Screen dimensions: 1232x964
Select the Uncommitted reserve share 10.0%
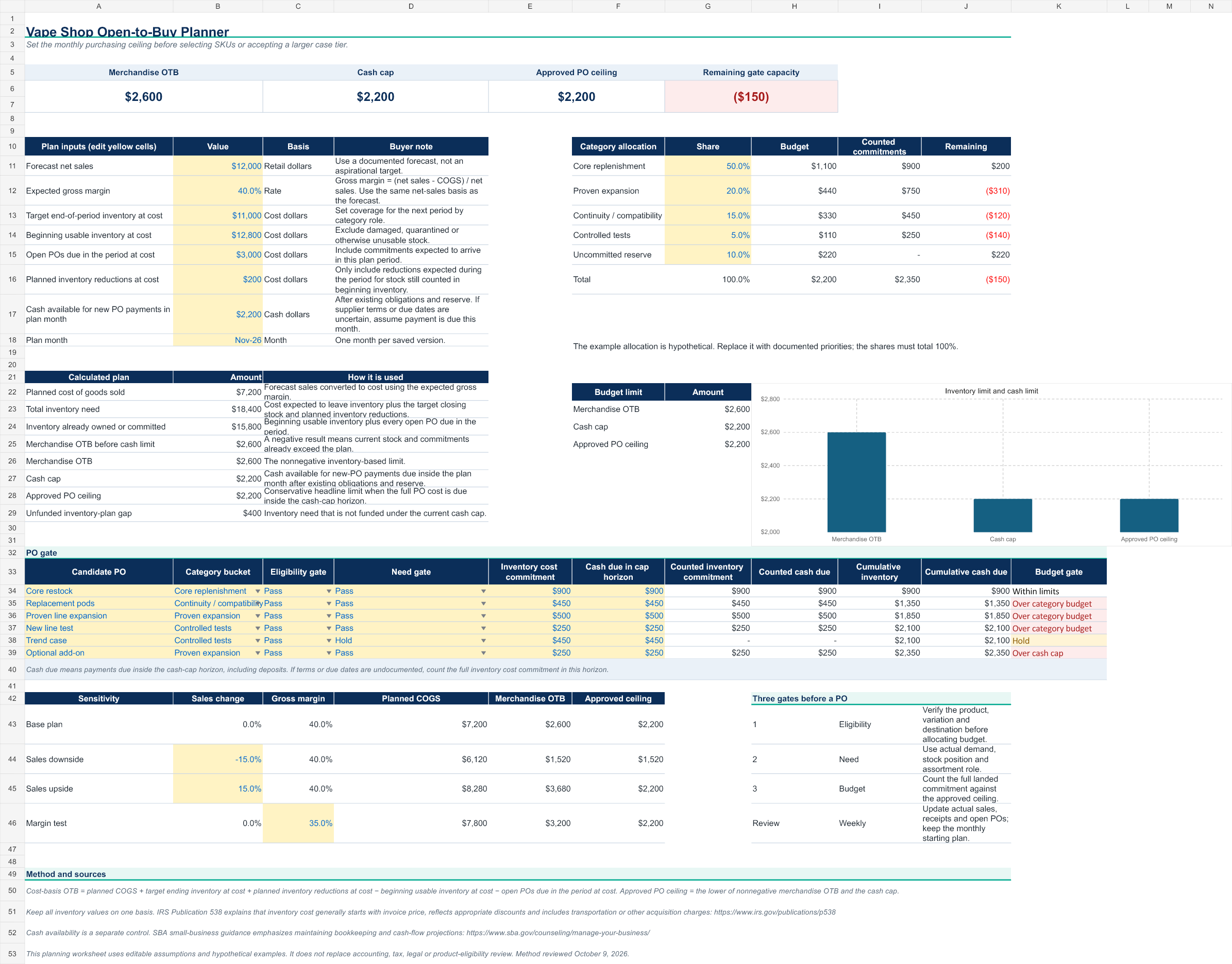[x=707, y=254]
